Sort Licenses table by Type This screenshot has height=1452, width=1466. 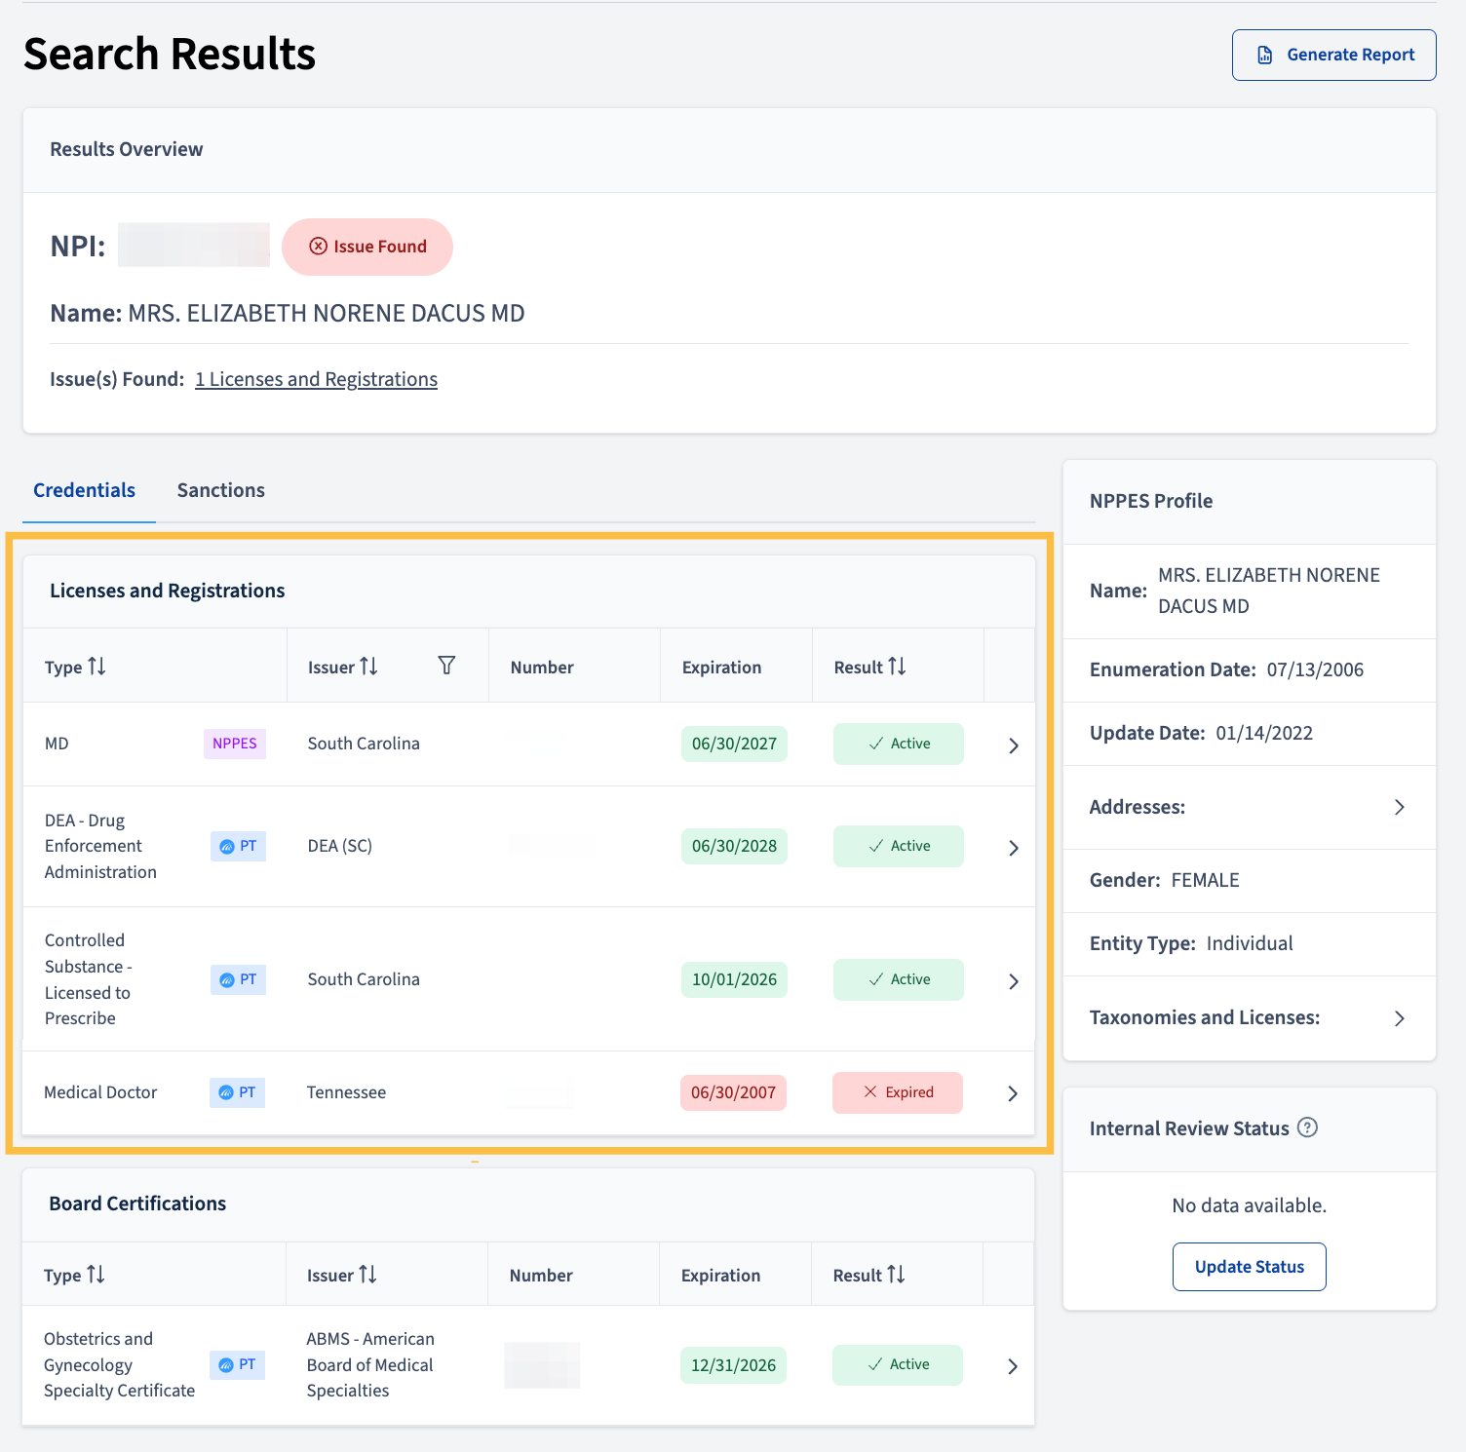pyautogui.click(x=96, y=667)
